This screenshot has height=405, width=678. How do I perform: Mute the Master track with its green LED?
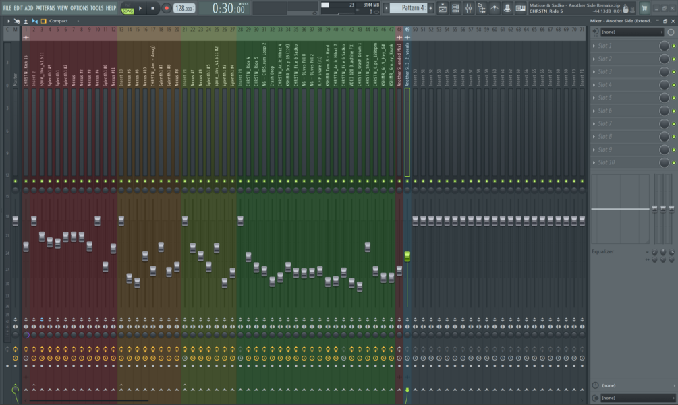15,181
